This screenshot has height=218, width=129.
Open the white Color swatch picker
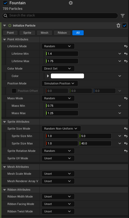[x=67, y=76]
